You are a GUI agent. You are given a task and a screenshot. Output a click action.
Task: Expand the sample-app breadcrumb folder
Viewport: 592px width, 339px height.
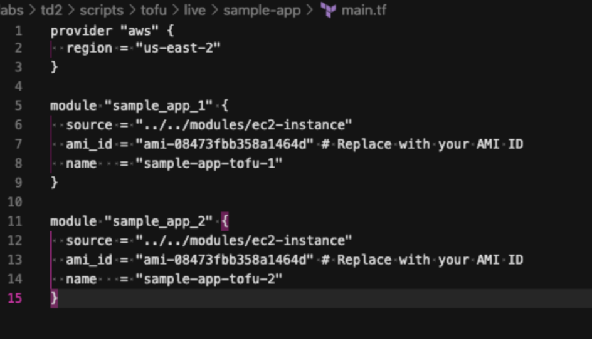262,11
